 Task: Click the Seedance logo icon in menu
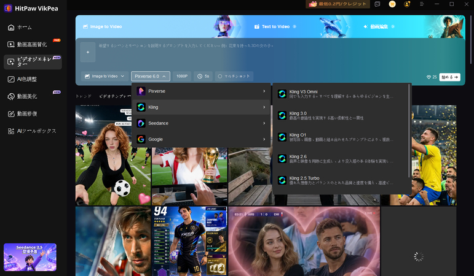[141, 123]
